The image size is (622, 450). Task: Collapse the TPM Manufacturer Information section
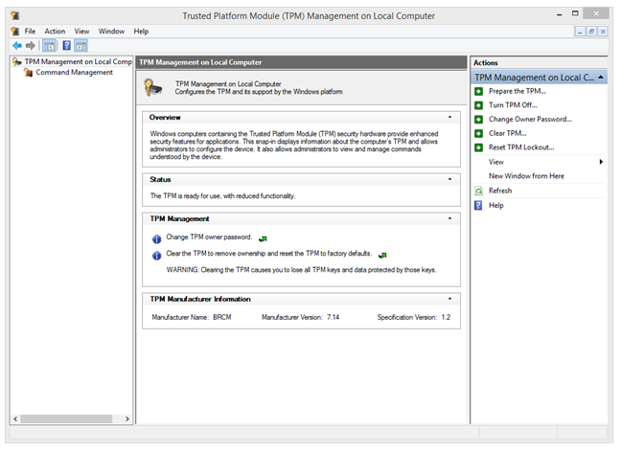451,300
